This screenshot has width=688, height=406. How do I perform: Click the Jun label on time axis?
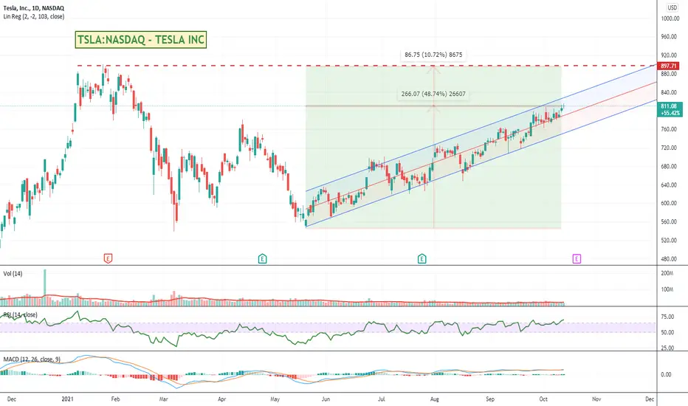pyautogui.click(x=326, y=399)
